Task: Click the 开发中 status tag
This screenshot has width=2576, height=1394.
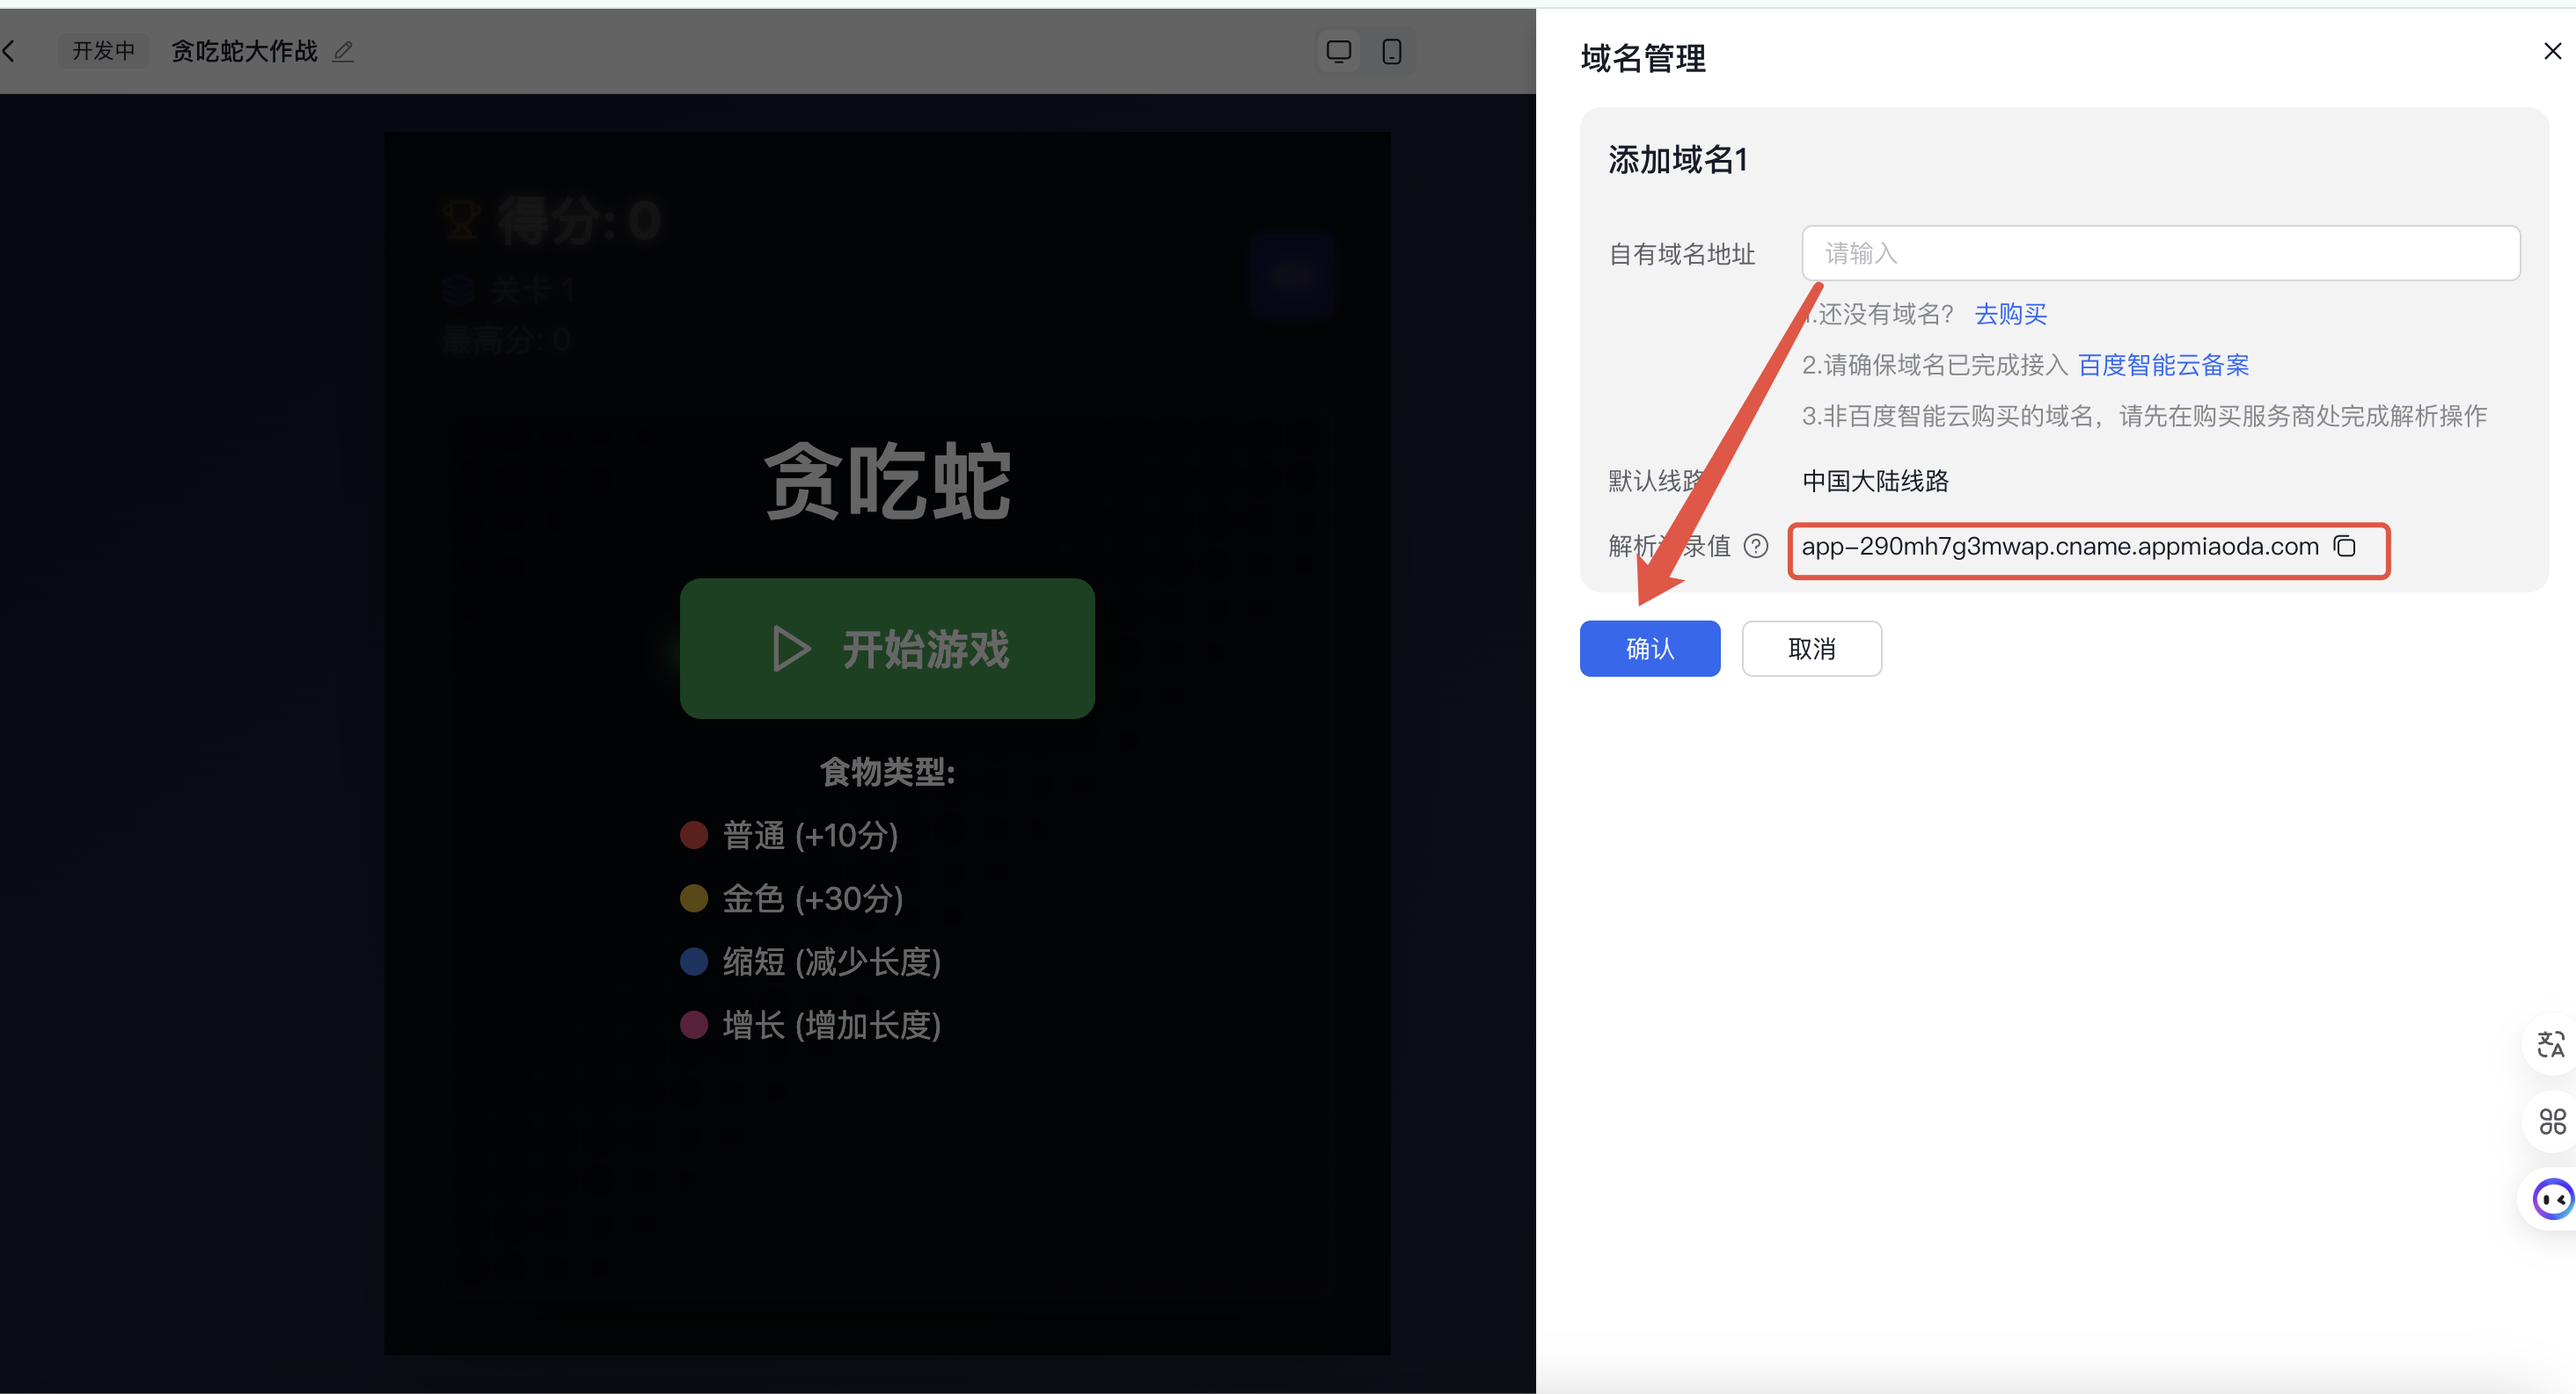Action: pyautogui.click(x=103, y=51)
